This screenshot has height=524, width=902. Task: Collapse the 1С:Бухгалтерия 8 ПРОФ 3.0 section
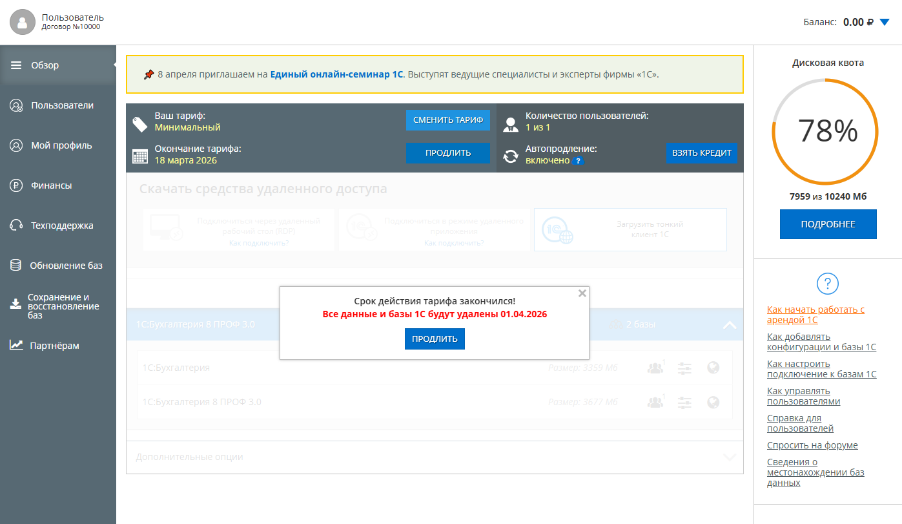[x=730, y=325]
